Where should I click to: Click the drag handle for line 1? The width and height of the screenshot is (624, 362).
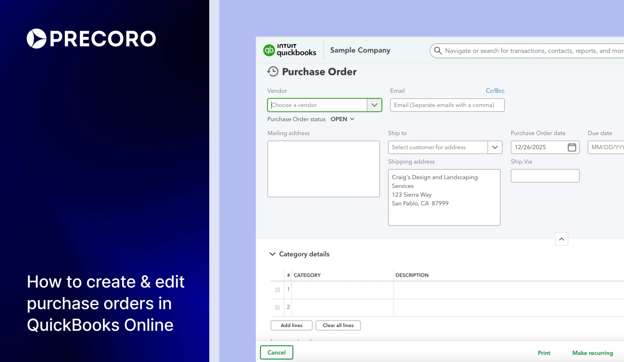(277, 290)
